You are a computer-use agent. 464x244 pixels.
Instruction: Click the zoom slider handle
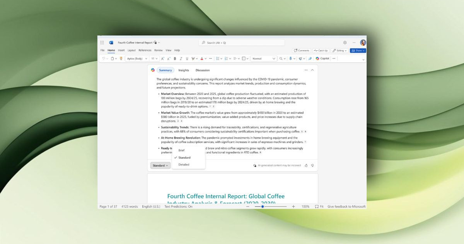click(x=263, y=206)
